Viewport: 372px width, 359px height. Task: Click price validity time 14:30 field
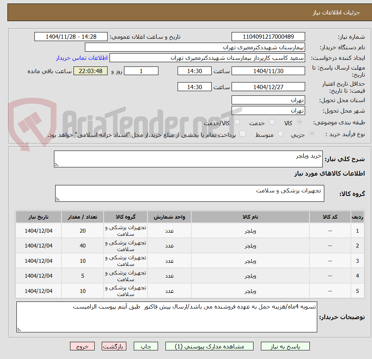pos(194,87)
